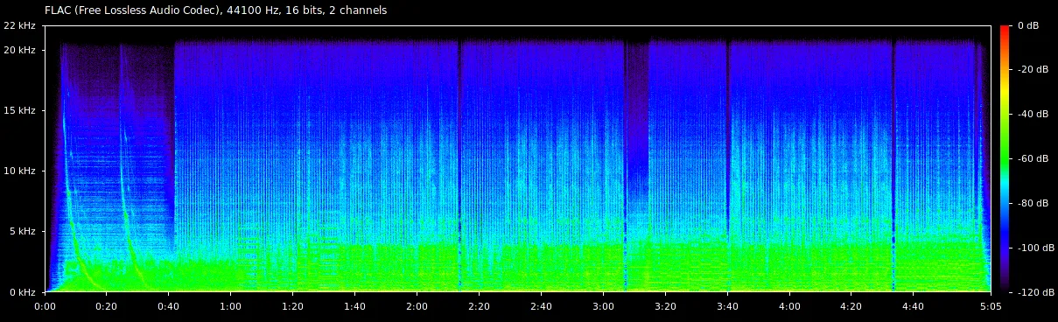Click the 2:40 time axis label
The height and width of the screenshot is (322, 1058).
542,307
